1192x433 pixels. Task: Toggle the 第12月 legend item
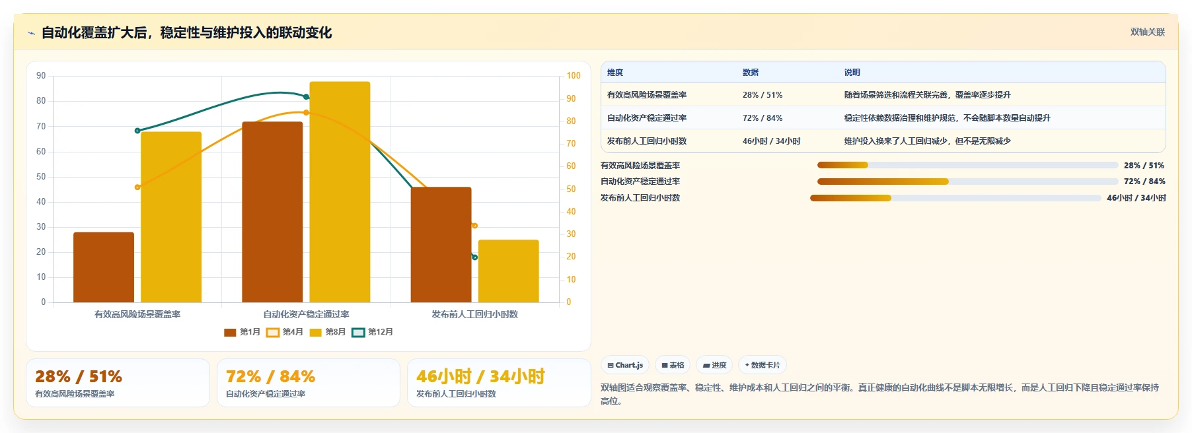[x=373, y=332]
